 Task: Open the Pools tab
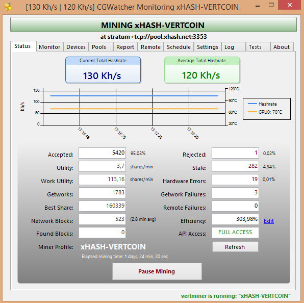coord(100,47)
